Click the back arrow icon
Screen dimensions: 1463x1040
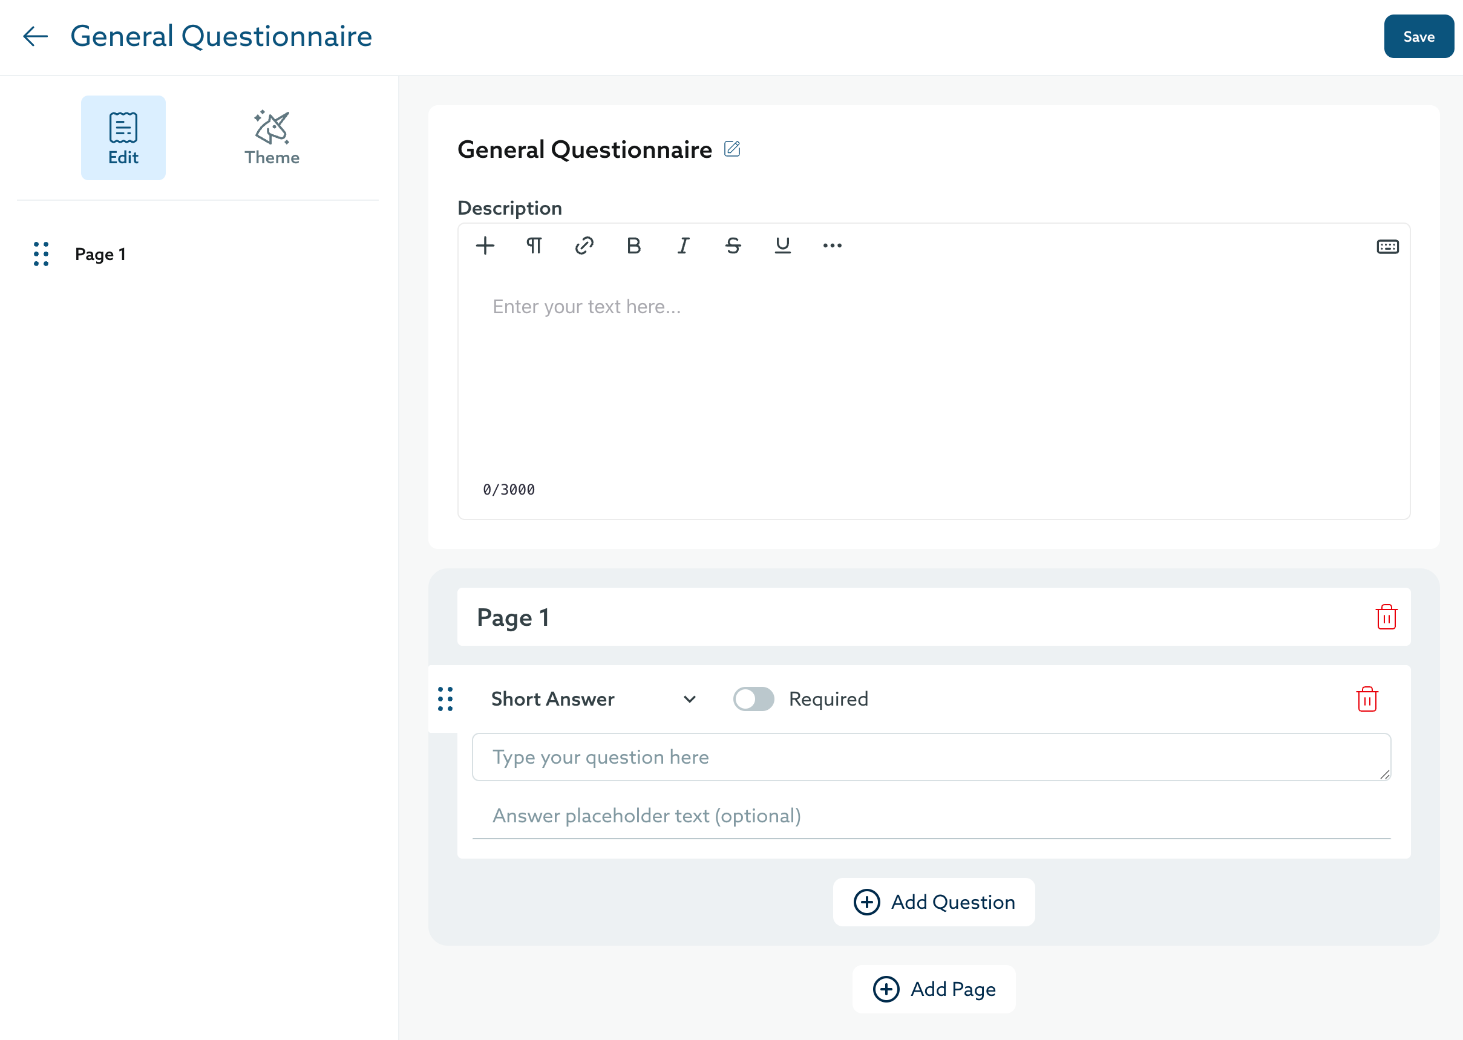pos(36,36)
